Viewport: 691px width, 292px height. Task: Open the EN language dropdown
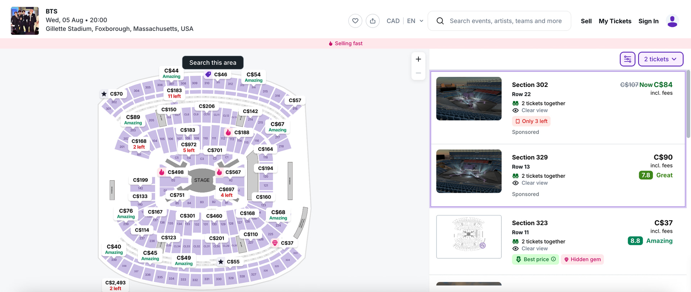tap(415, 21)
